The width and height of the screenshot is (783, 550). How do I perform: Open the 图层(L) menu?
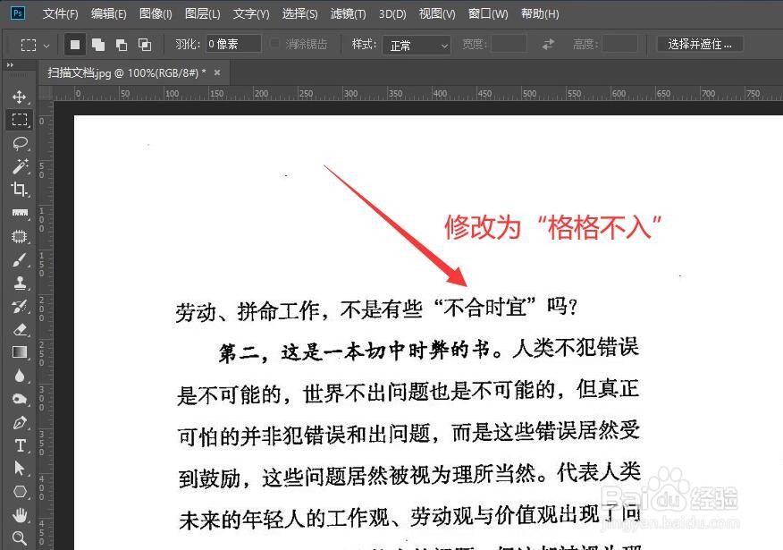202,14
